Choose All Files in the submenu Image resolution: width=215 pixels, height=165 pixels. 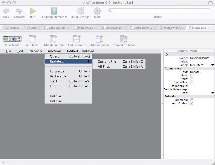(x=104, y=66)
